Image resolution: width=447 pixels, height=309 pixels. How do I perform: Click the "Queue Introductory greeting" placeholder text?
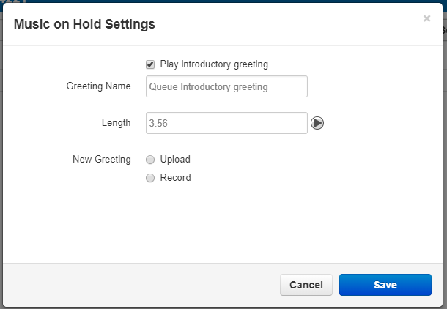click(x=208, y=86)
